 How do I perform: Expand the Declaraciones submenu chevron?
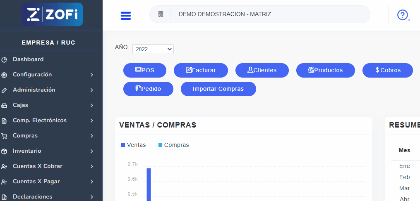coord(91,197)
